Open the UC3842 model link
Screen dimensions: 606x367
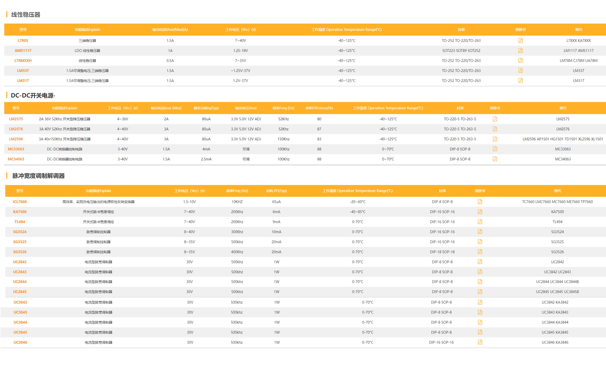tap(20, 302)
